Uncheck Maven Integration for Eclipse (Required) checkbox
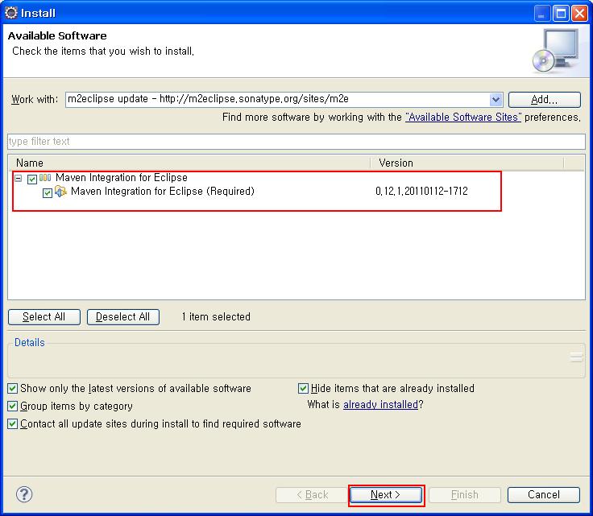593x516 pixels. coord(48,193)
